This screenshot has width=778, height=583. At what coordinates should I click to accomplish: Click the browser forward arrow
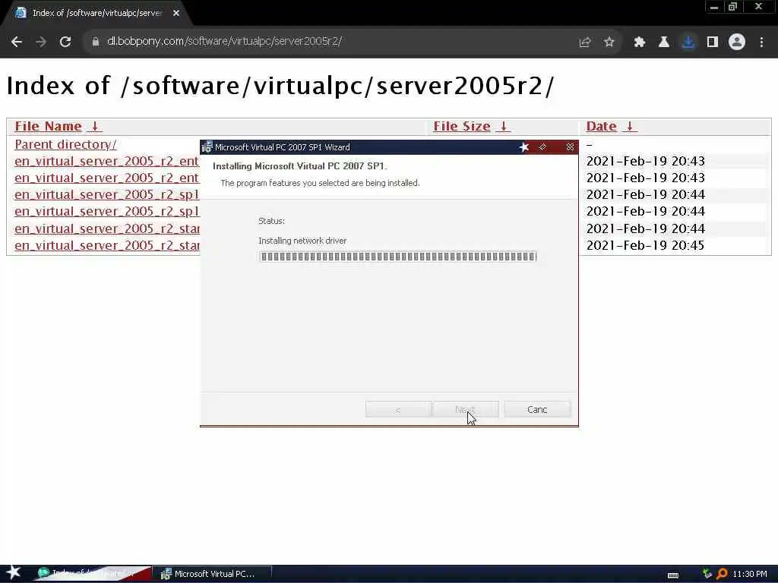click(x=41, y=42)
